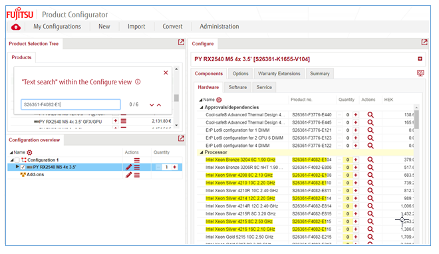Screen dimensions: 439x254
Task: Open menu for PY RX2540 M5 GFX/GPU product
Action: point(124,121)
